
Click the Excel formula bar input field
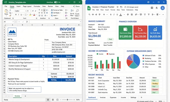pyautogui.click(x=55, y=22)
